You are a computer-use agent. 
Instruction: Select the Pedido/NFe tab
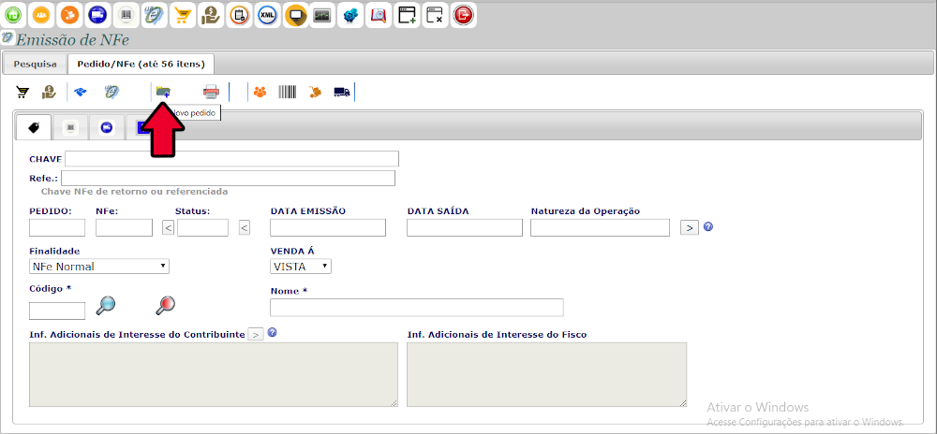click(142, 64)
